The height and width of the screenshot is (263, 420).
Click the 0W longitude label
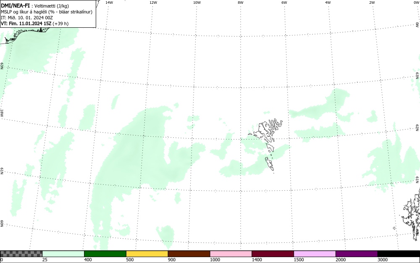[417, 3]
